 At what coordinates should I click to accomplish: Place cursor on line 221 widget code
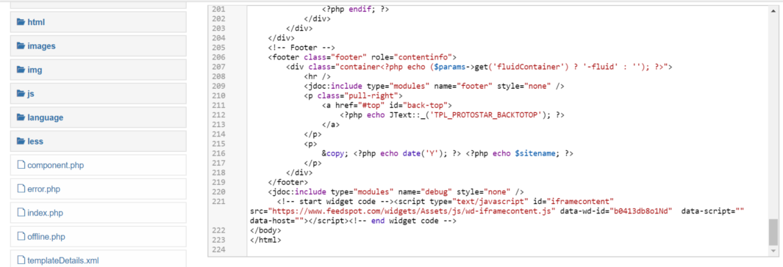pos(497,211)
